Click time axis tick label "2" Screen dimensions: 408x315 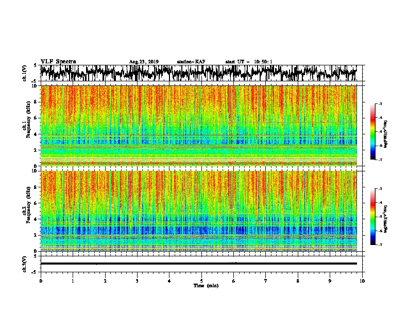[x=105, y=281]
